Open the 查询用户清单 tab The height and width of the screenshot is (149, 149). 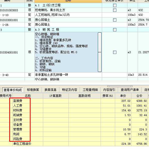[130, 90]
